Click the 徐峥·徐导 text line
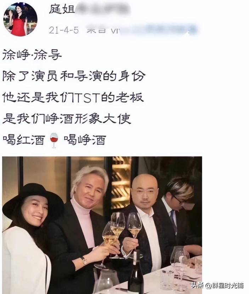Screen dimensions: 249x294 [x=32, y=55]
